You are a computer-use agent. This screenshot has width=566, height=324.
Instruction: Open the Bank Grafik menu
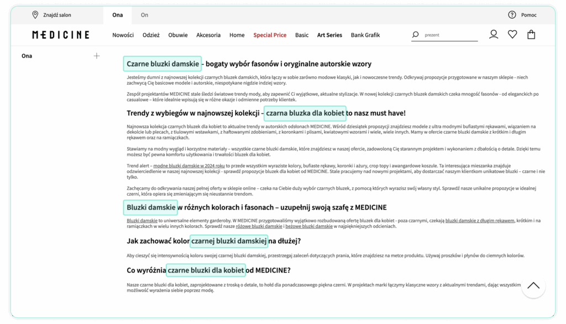tap(365, 35)
